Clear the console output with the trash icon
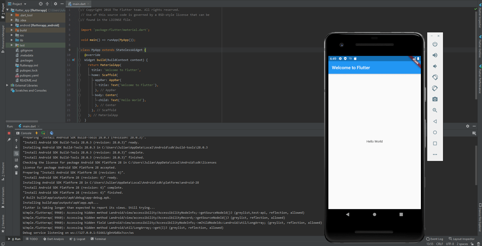482x246 pixels. [16, 173]
